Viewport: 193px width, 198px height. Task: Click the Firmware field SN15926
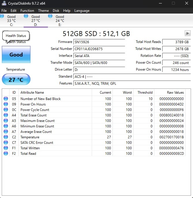point(99,42)
